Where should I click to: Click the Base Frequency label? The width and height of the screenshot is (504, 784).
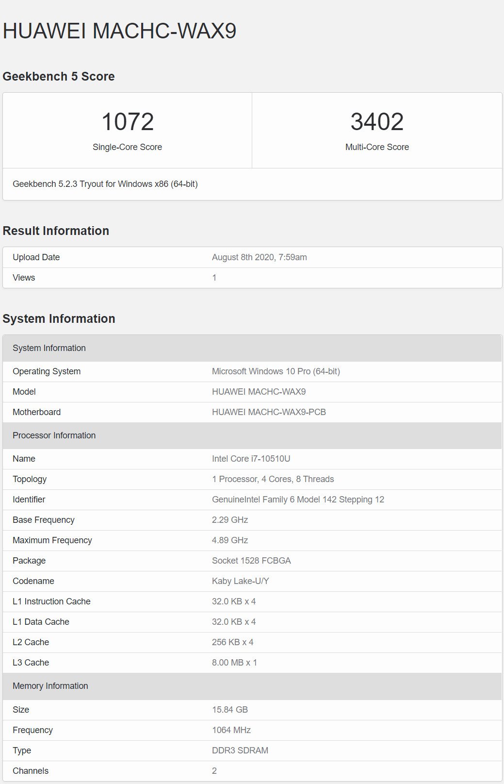click(x=44, y=520)
